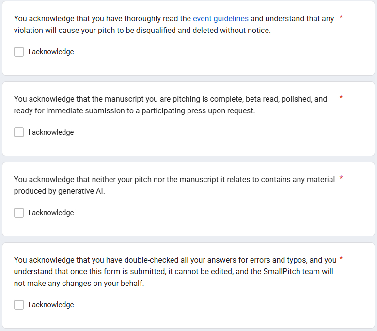Image resolution: width=377 pixels, height=331 pixels.
Task: Check the box confirming manuscript is complete
Action: 19,132
